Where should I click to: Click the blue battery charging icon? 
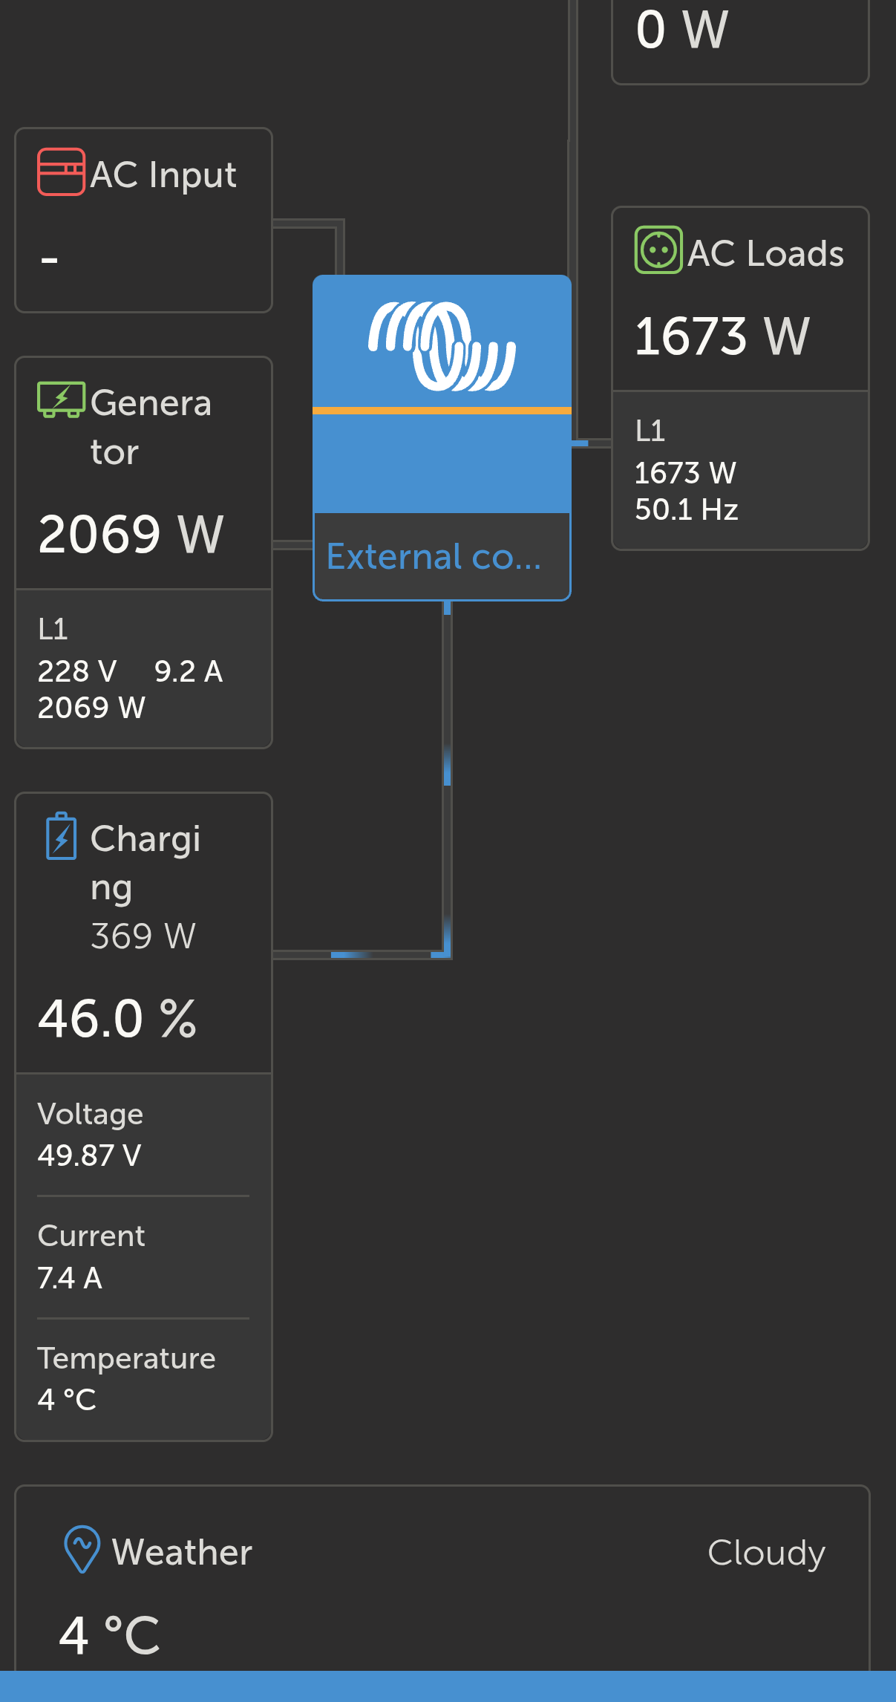(x=61, y=836)
